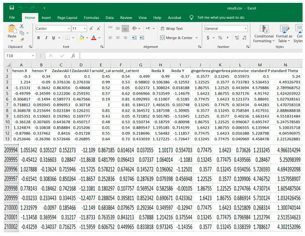This screenshot has width=305, height=236.
Task: Click the Format Painter brush icon
Action: (22, 40)
